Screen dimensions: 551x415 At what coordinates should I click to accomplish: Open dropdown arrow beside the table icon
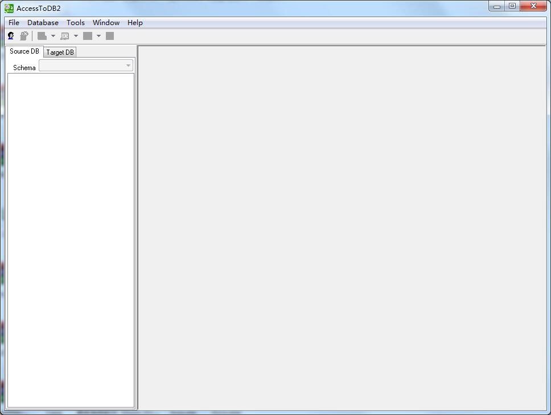[76, 36]
